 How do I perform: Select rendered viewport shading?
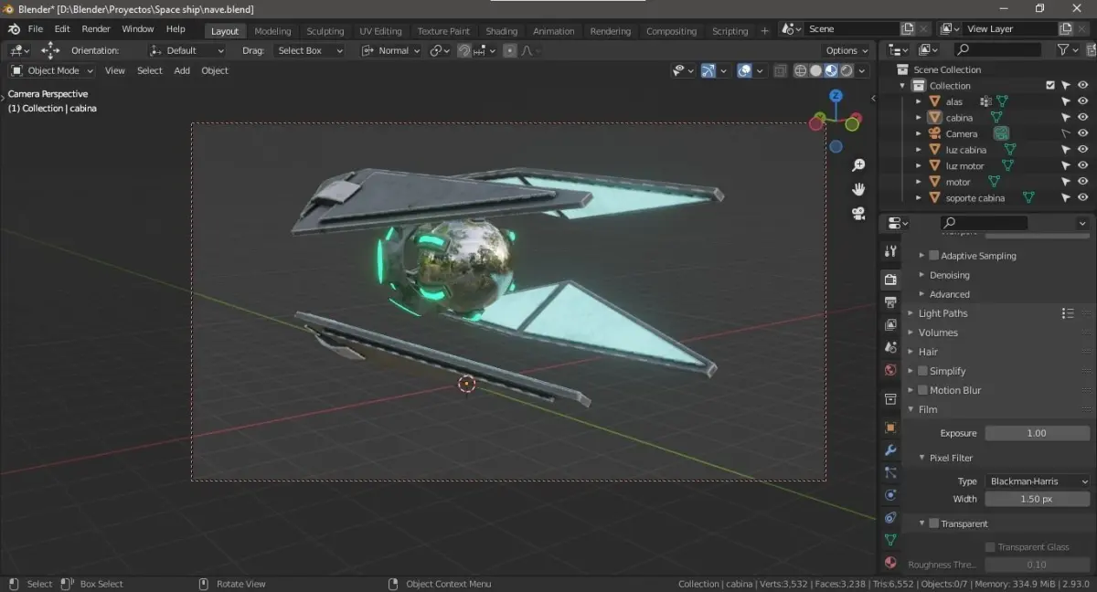pyautogui.click(x=847, y=70)
